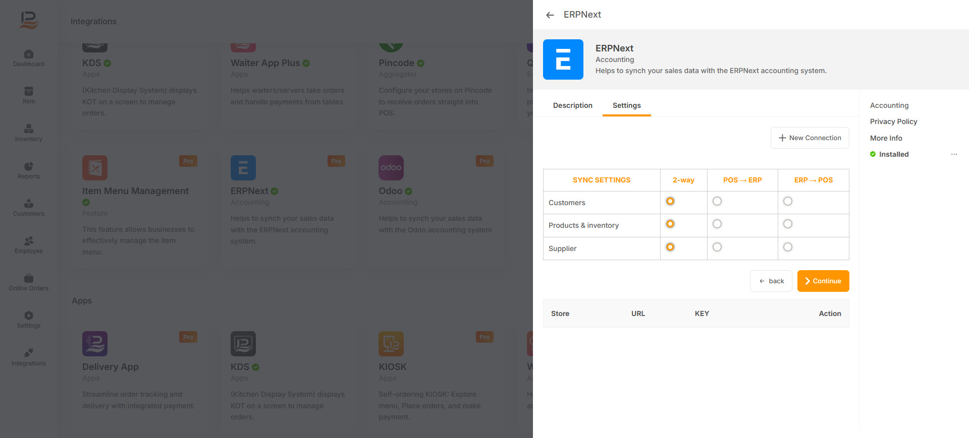Select POS → ERP for Customers
Screen dimensions: 969x438
(717, 202)
